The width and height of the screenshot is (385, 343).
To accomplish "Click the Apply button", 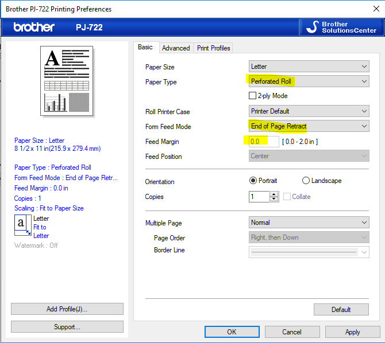I will [353, 332].
